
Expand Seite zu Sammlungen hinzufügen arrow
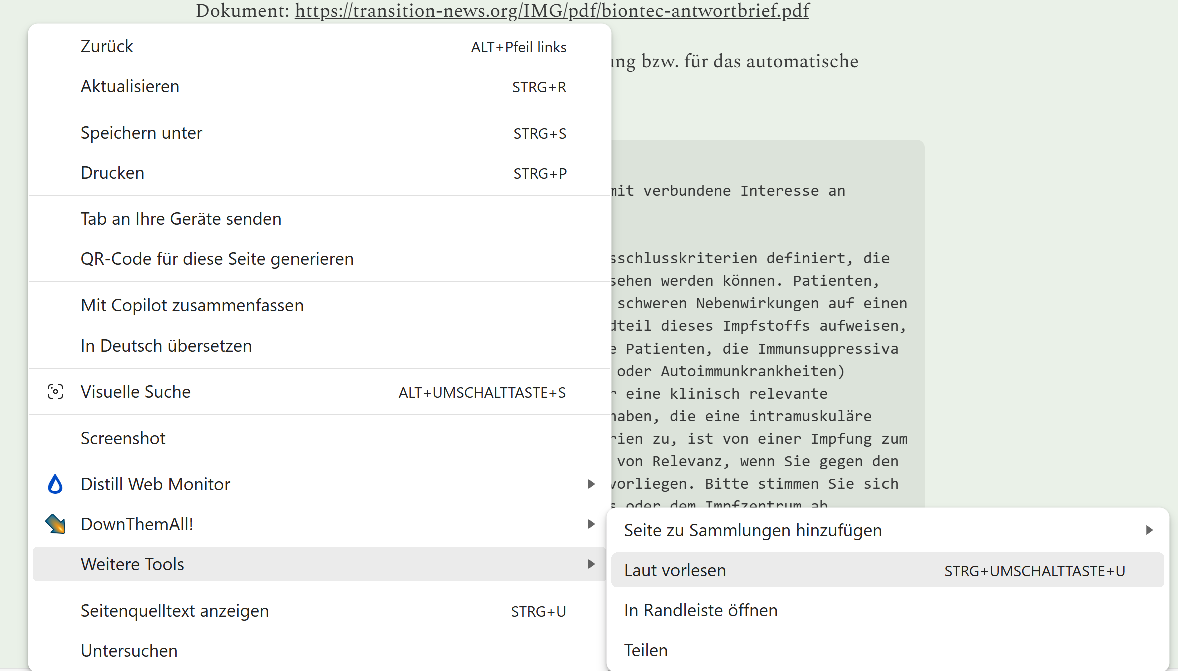[1149, 530]
